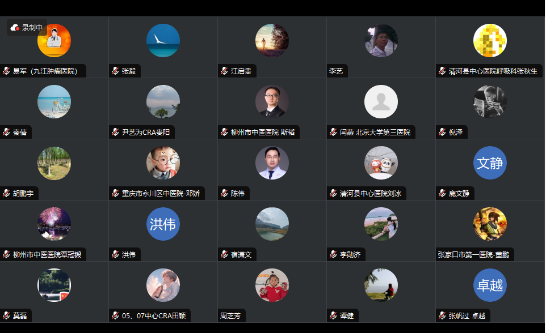Click muted mic icon next to 谭健
The width and height of the screenshot is (546, 333).
[x=333, y=316]
